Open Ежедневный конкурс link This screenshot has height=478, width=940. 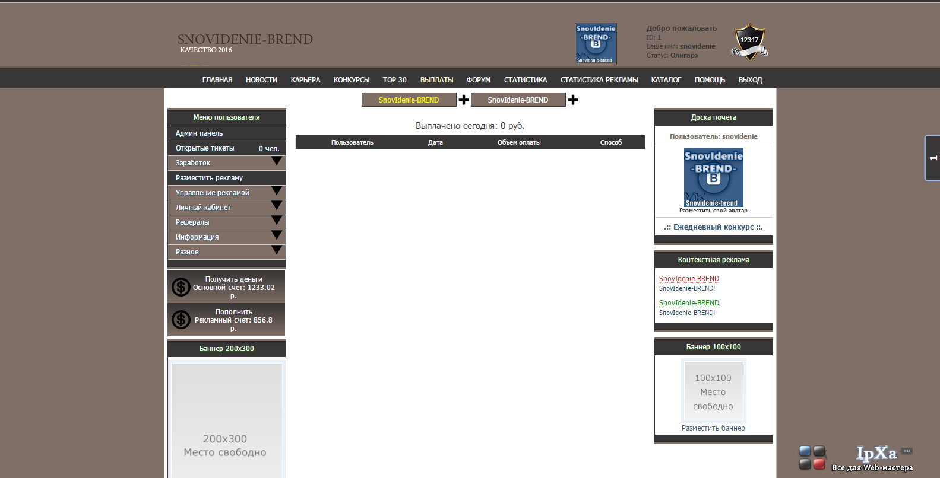(713, 227)
